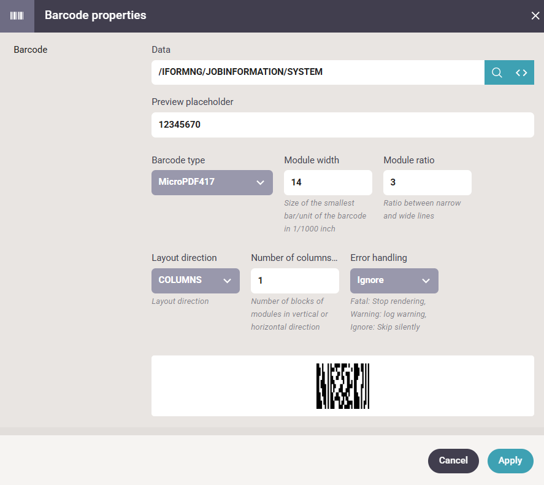Click the Module ratio input box
Screen dimensions: 544x485
pyautogui.click(x=427, y=182)
